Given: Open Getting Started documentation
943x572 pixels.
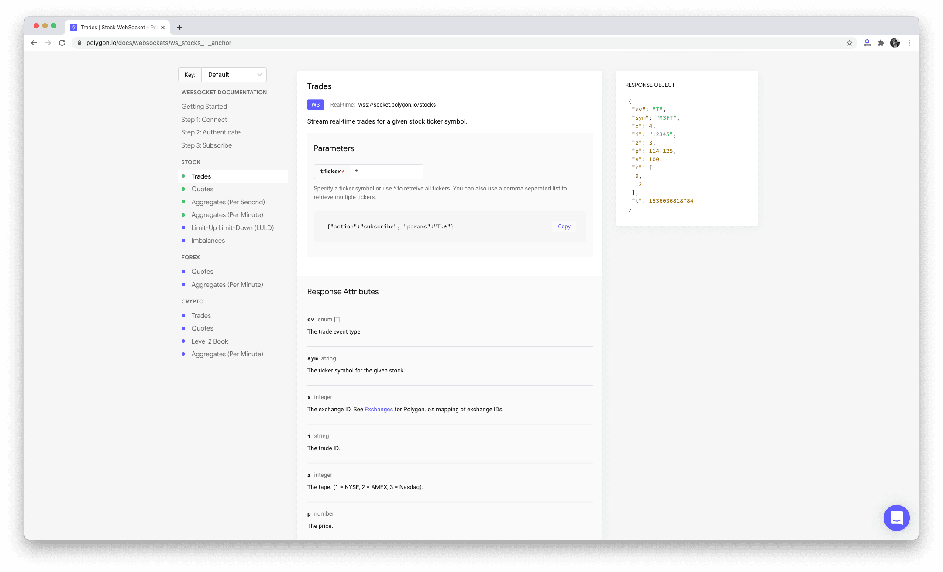Looking at the screenshot, I should (204, 107).
